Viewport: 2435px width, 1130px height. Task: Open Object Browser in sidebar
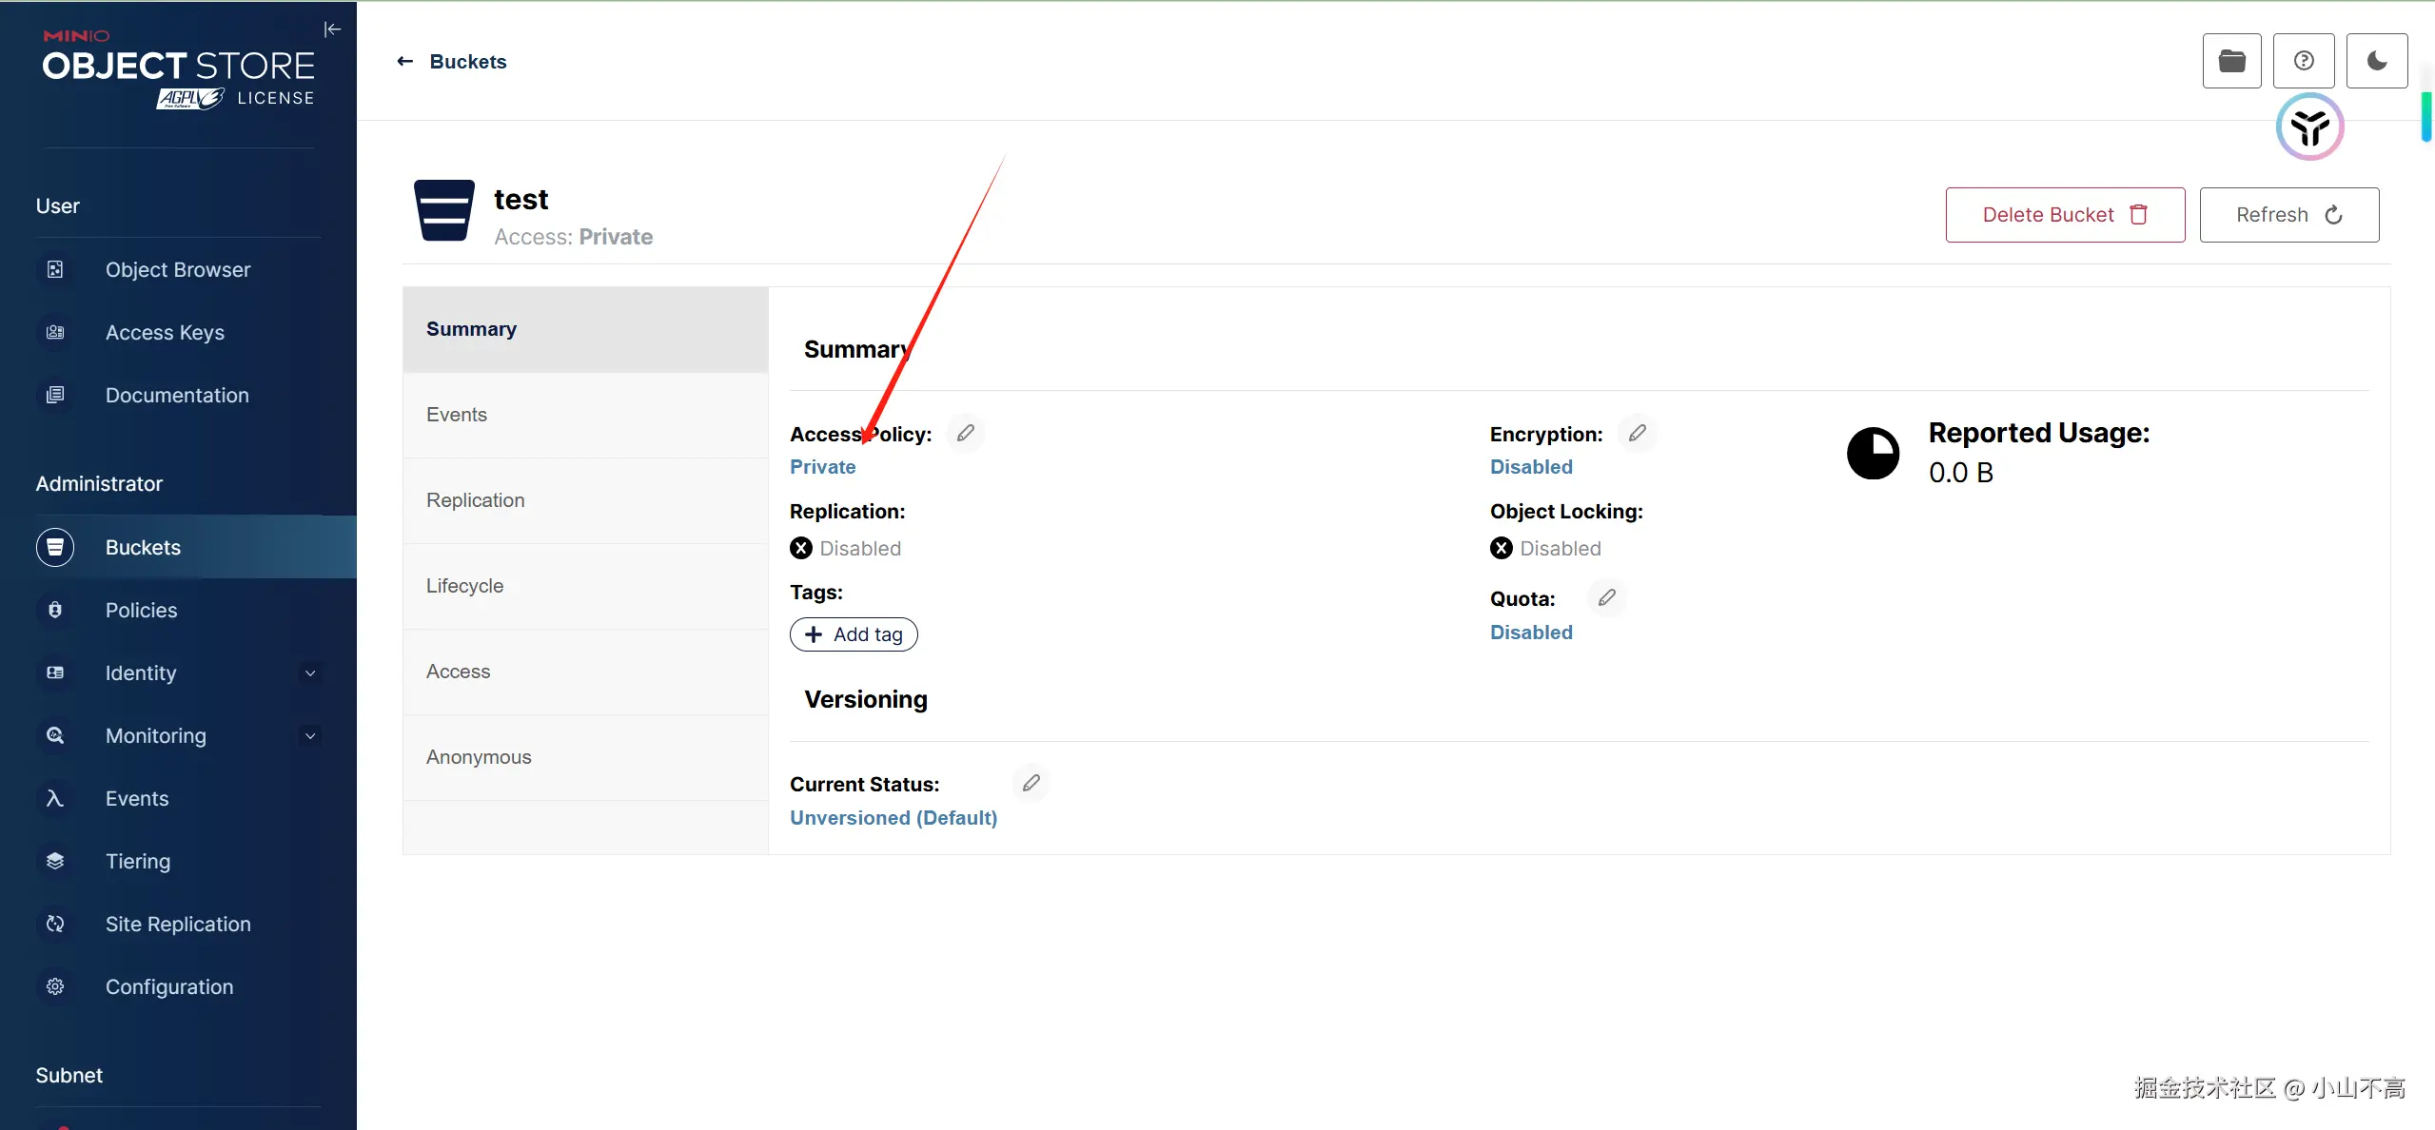(178, 270)
